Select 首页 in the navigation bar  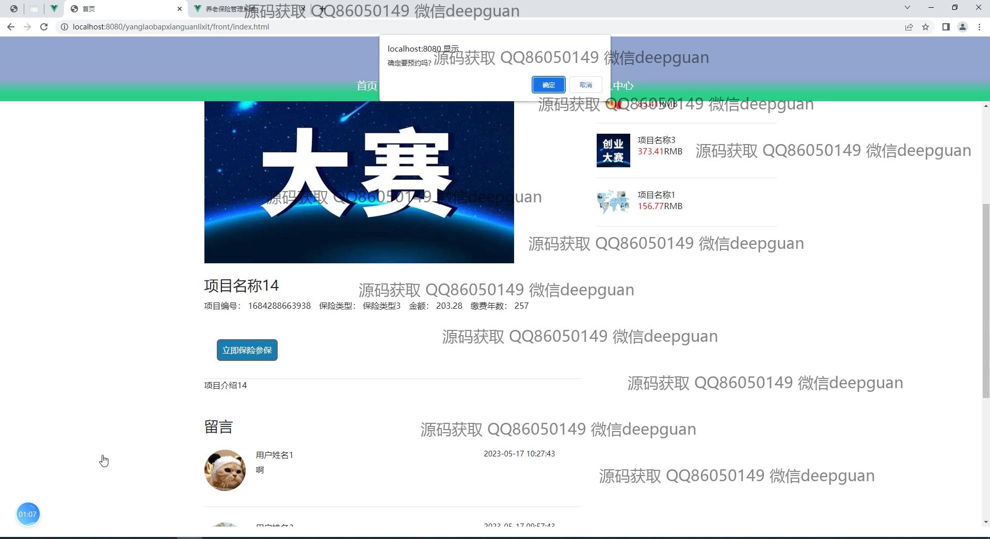pos(366,86)
